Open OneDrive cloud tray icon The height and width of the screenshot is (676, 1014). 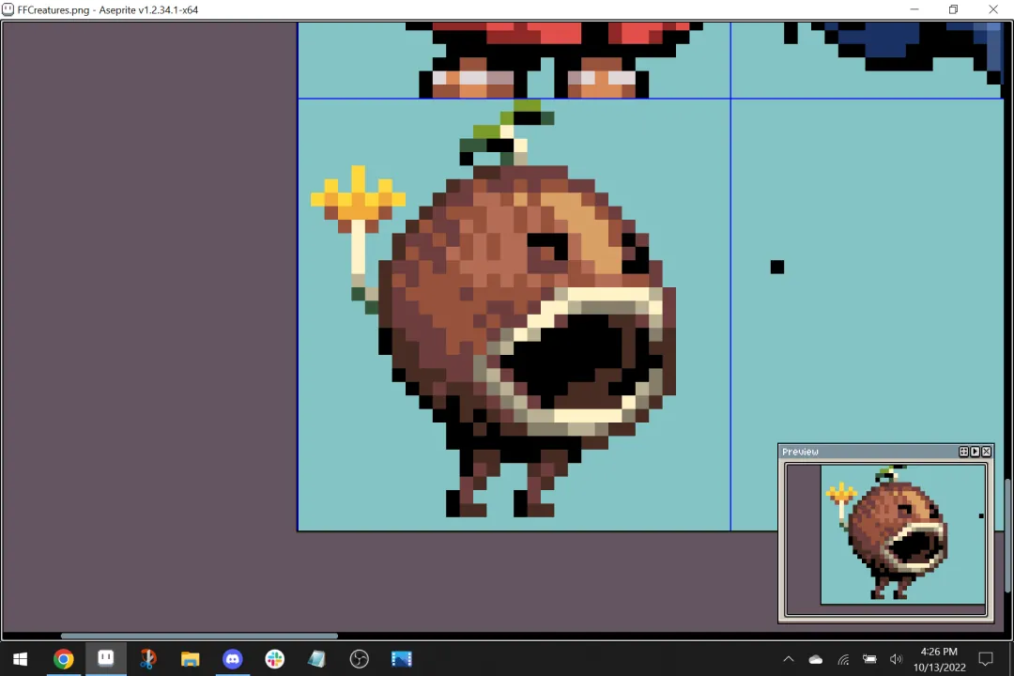pos(816,659)
